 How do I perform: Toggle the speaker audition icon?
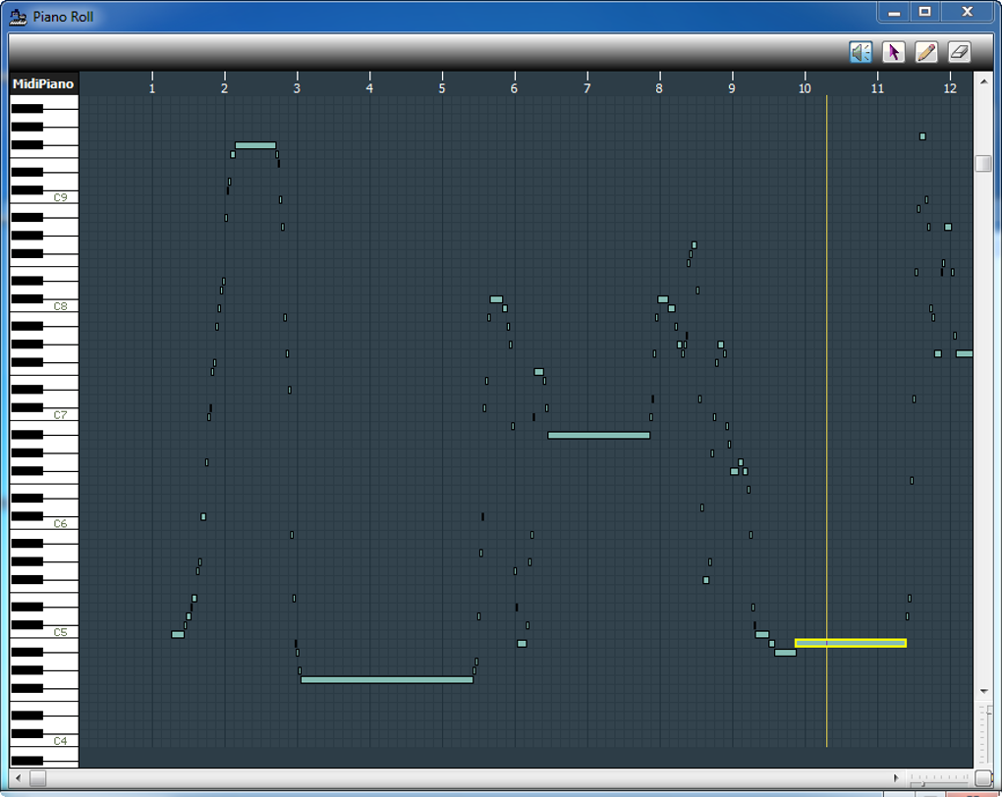[x=861, y=52]
